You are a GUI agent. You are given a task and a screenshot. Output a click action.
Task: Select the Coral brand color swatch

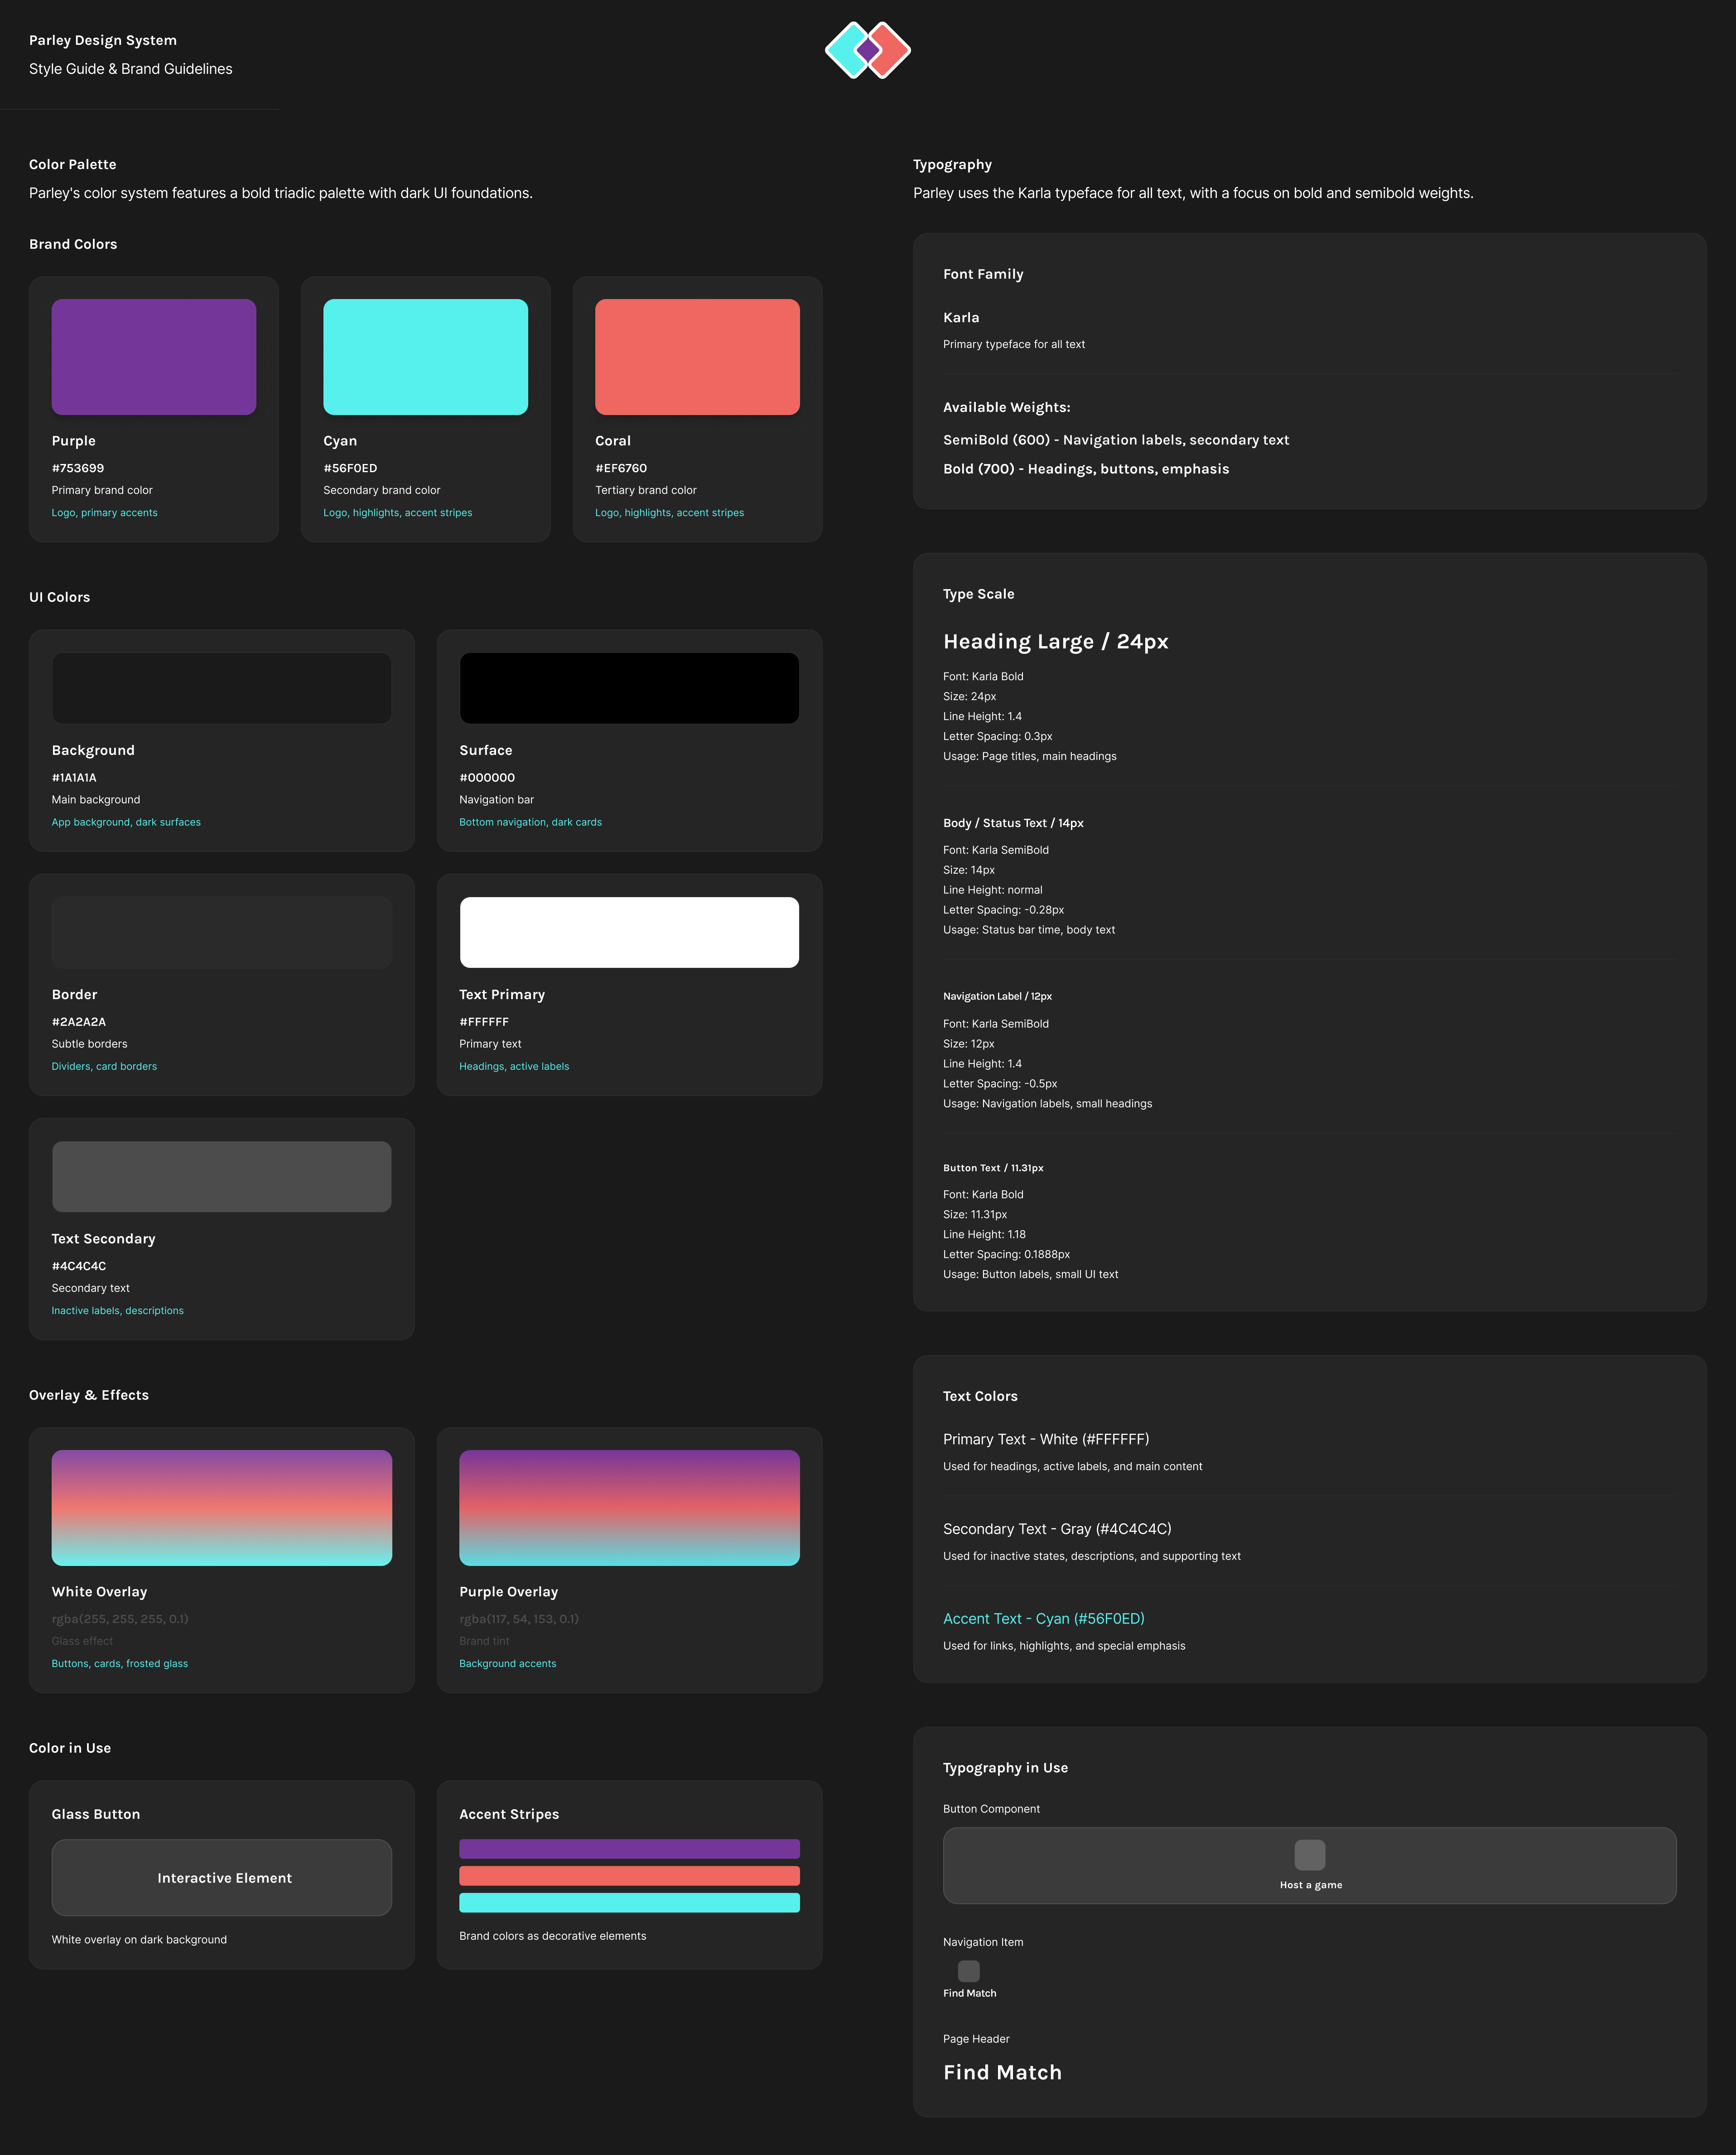697,357
